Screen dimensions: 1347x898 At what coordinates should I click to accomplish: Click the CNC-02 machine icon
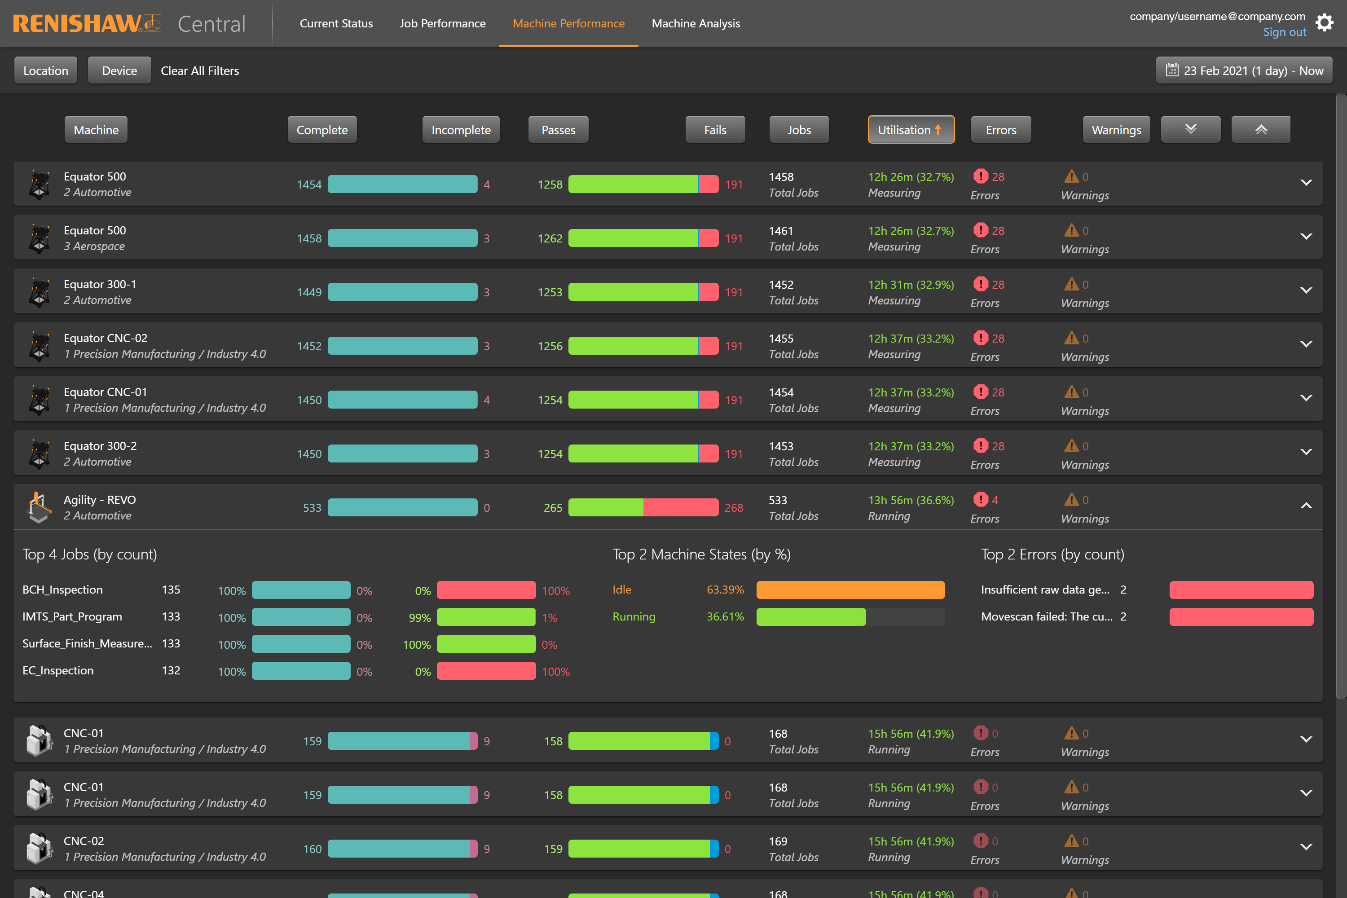[39, 849]
